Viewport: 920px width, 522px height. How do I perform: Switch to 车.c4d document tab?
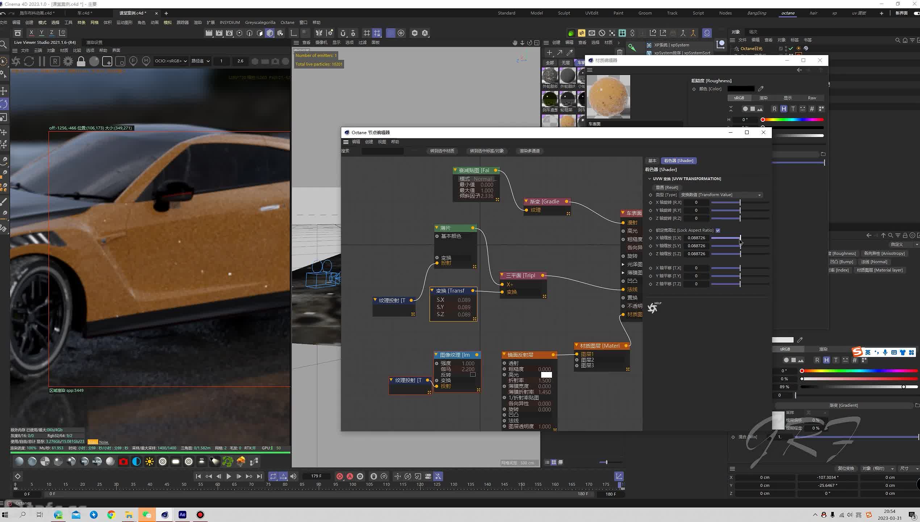(85, 13)
